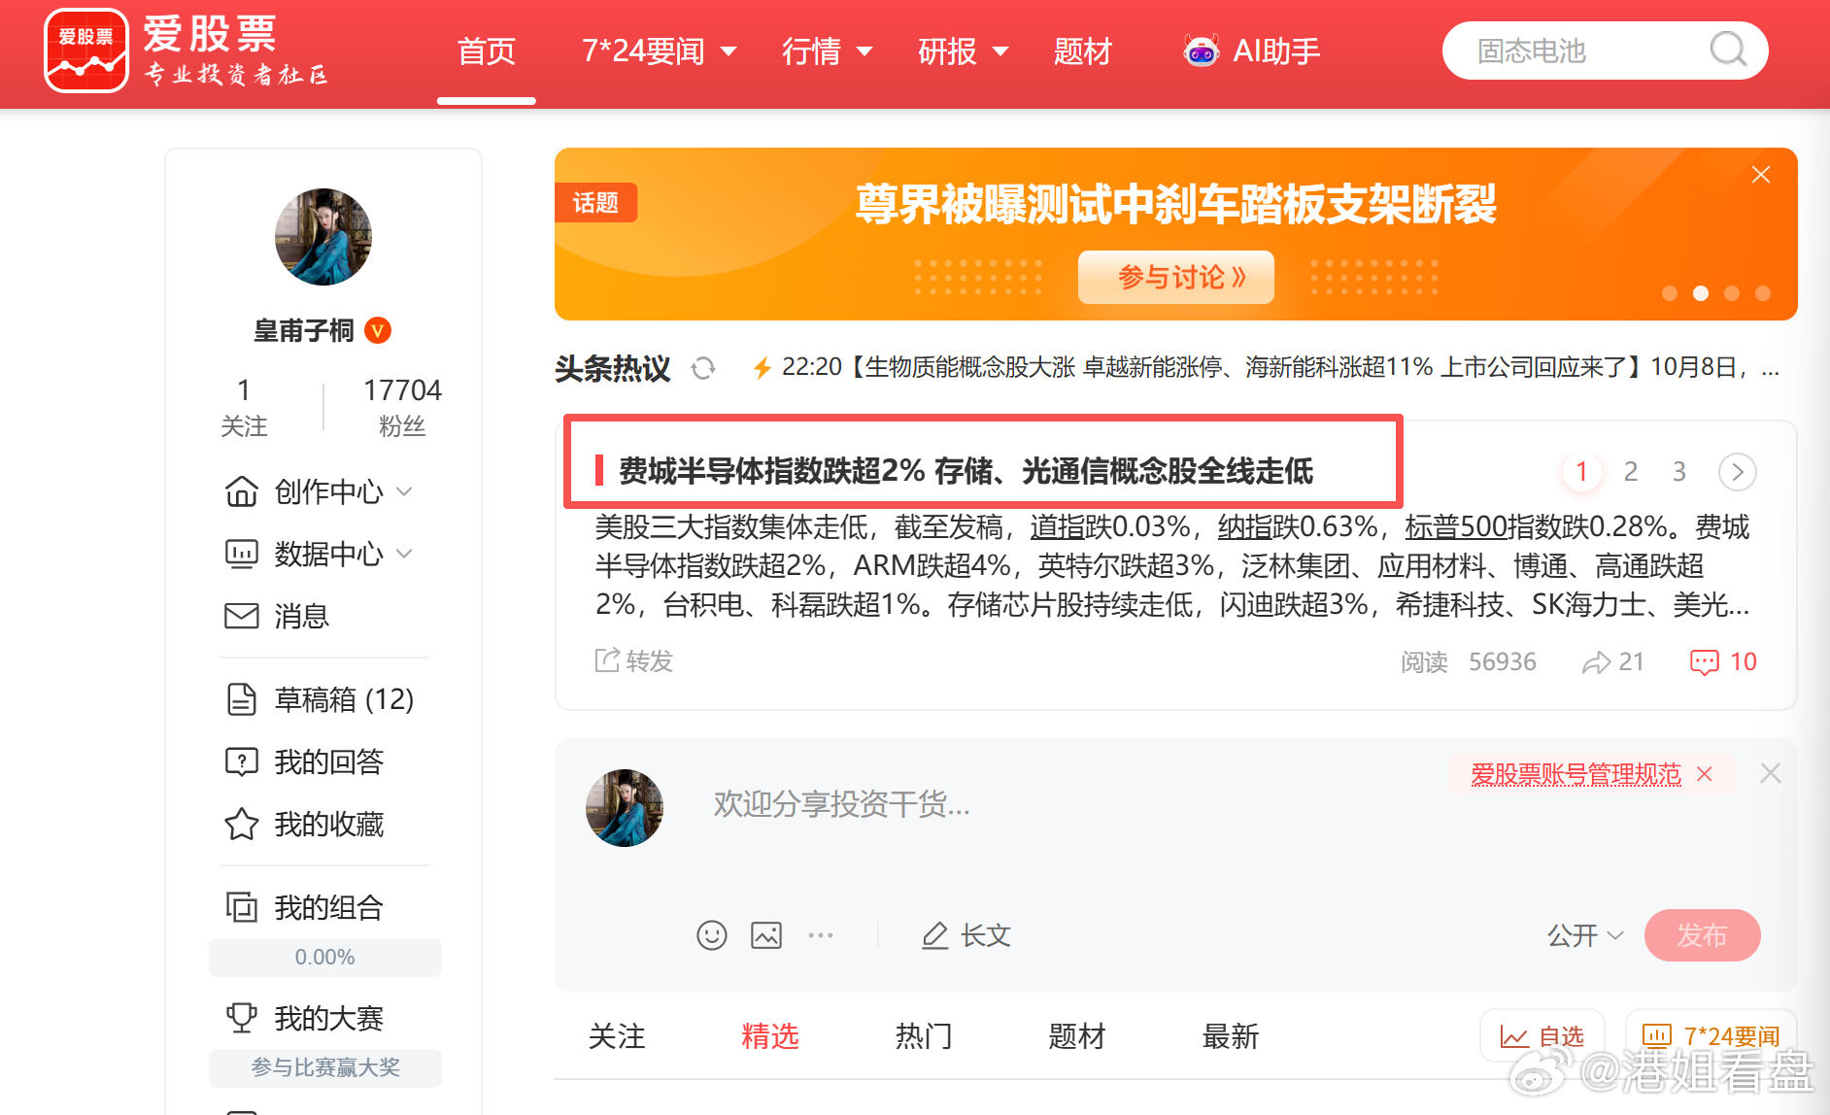Open the AI助手 robot icon

tap(1201, 51)
